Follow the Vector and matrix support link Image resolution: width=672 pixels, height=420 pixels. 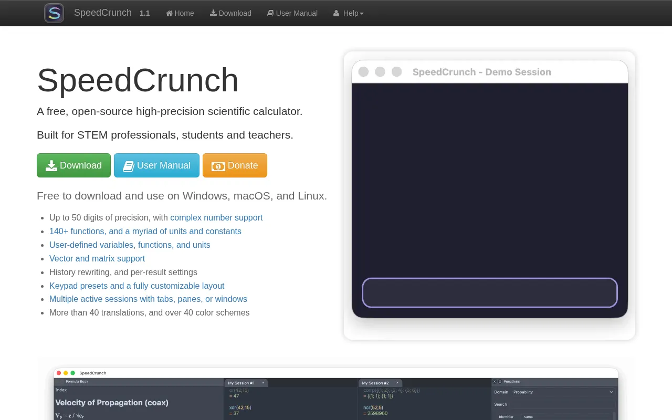pyautogui.click(x=97, y=258)
